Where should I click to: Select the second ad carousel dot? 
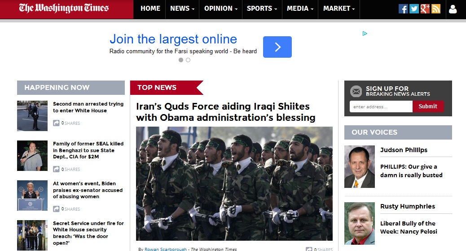(x=188, y=60)
